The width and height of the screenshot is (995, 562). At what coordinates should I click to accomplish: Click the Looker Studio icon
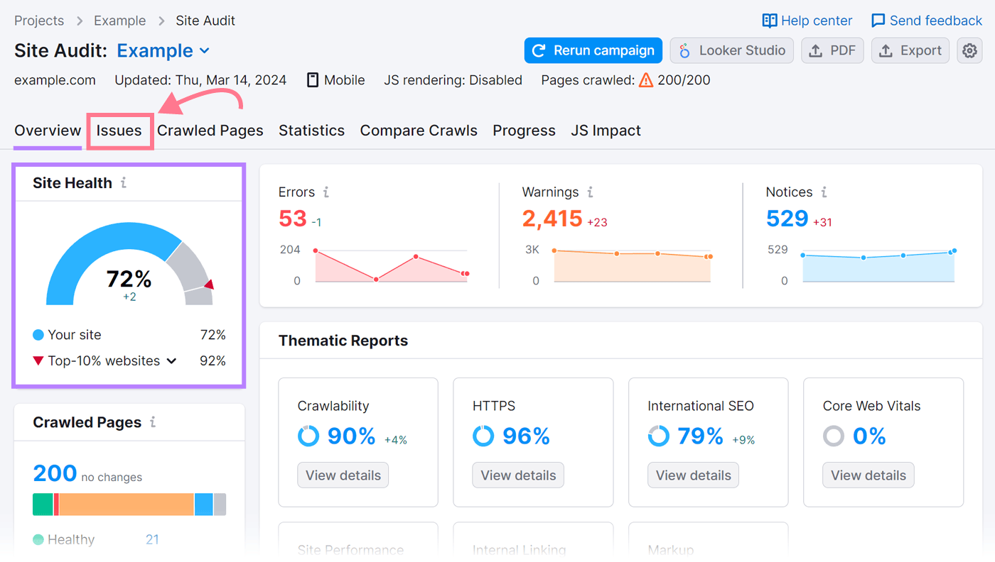point(684,50)
